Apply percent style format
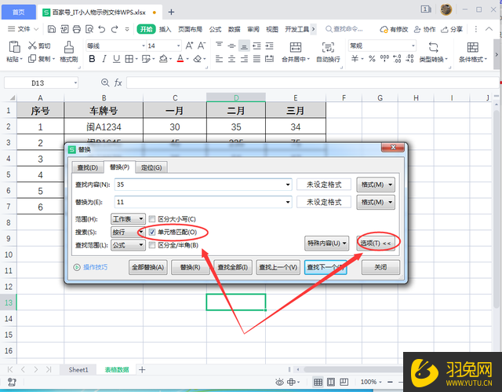The height and width of the screenshot is (392, 502). click(x=372, y=59)
